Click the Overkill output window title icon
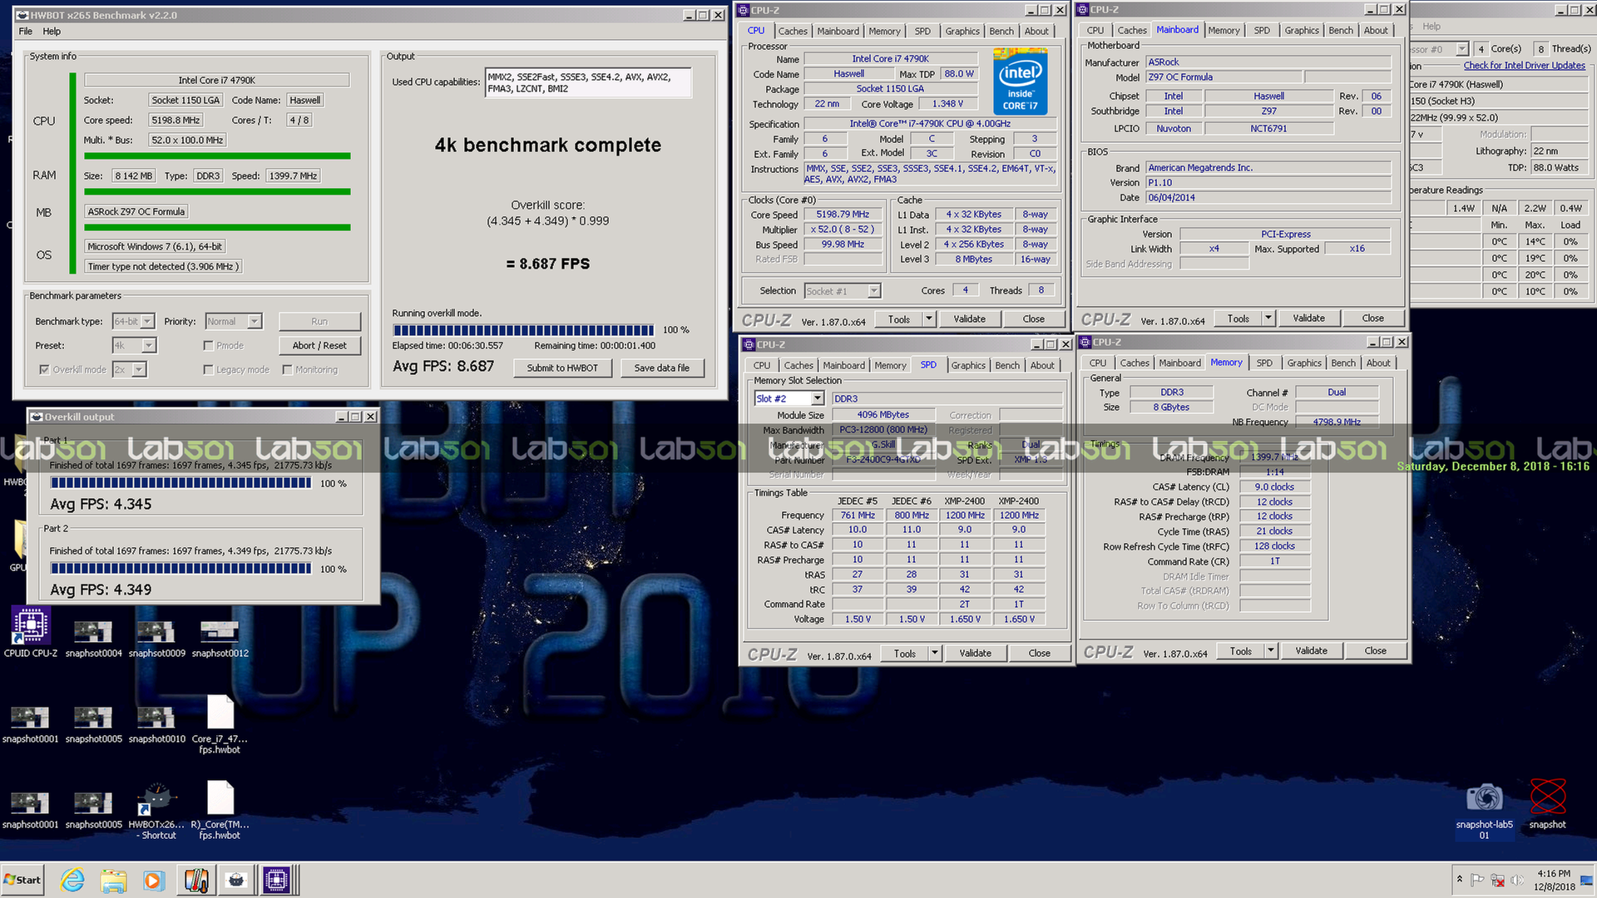The height and width of the screenshot is (898, 1597). tap(36, 417)
